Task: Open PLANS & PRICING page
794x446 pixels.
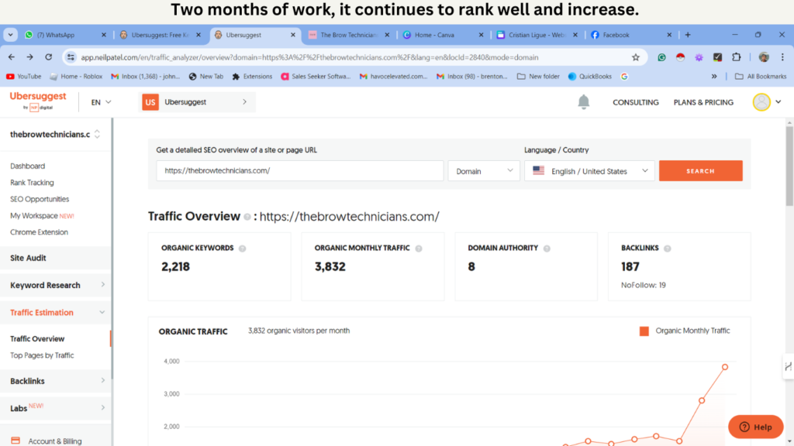Action: pyautogui.click(x=703, y=102)
